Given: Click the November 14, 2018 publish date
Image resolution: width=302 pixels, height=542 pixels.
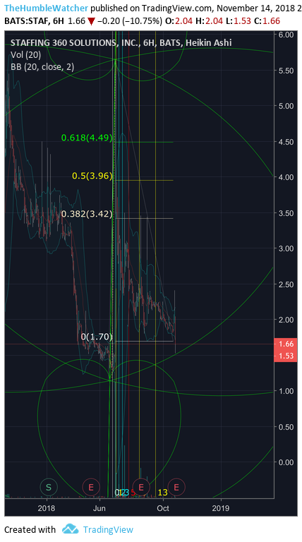Looking at the screenshot, I should 255,8.
